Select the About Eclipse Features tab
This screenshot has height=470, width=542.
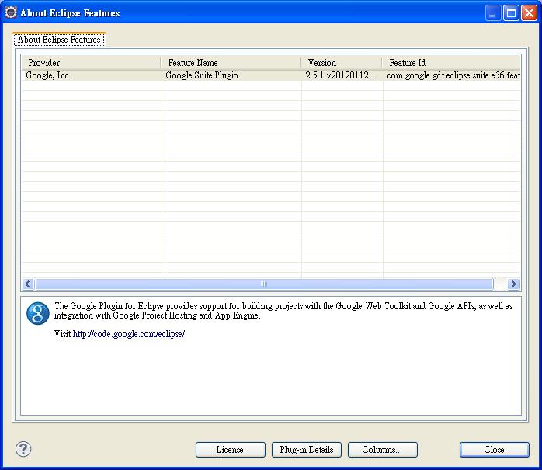(59, 40)
